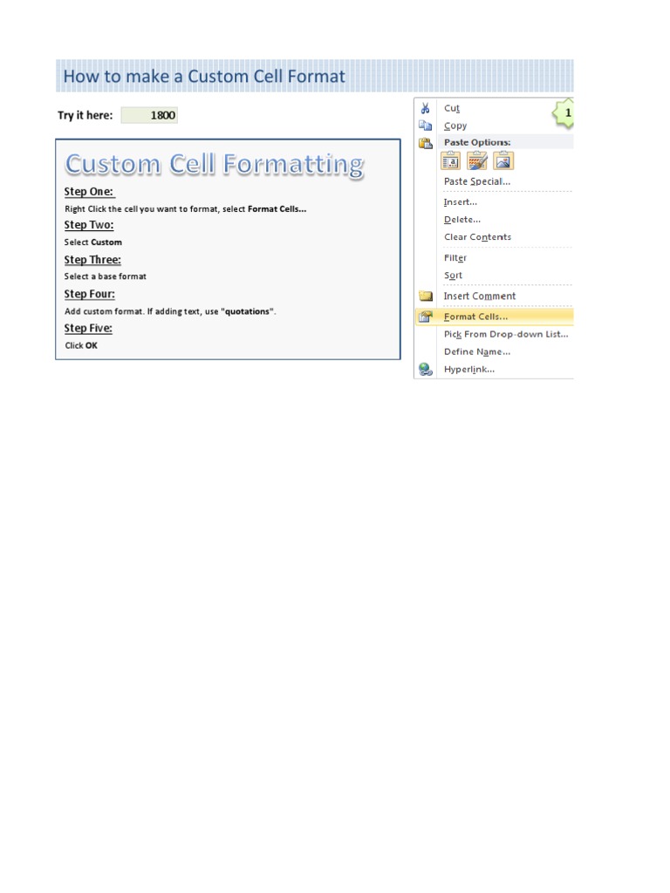
Task: Click the Copy pages icon
Action: pos(425,126)
